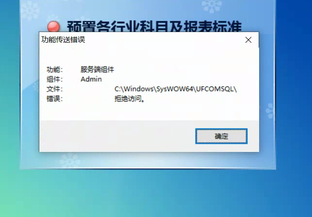Screen dimensions: 312x217
Task: Click the gray footer area left of 确定
Action: (117, 136)
